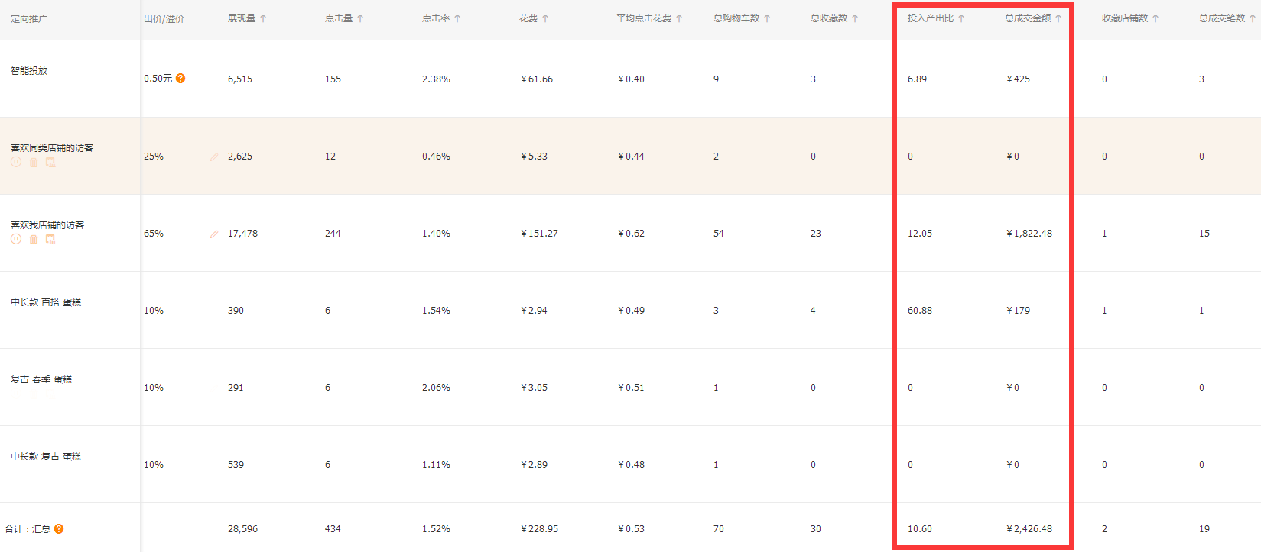Click the 定向推广 column header
Viewport: 1261px width, 552px height.
point(29,18)
